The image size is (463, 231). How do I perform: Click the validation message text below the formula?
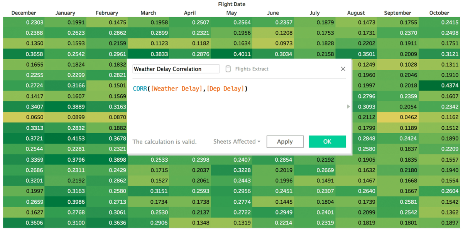point(164,141)
